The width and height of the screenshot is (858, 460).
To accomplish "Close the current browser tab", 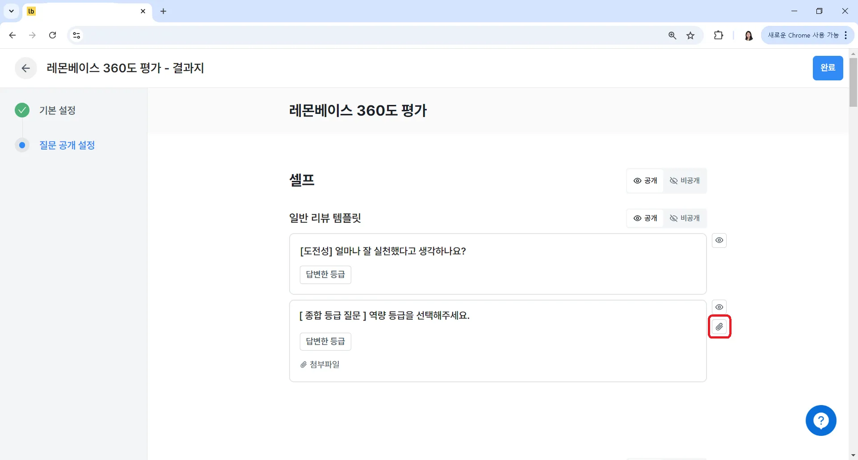I will click(143, 11).
